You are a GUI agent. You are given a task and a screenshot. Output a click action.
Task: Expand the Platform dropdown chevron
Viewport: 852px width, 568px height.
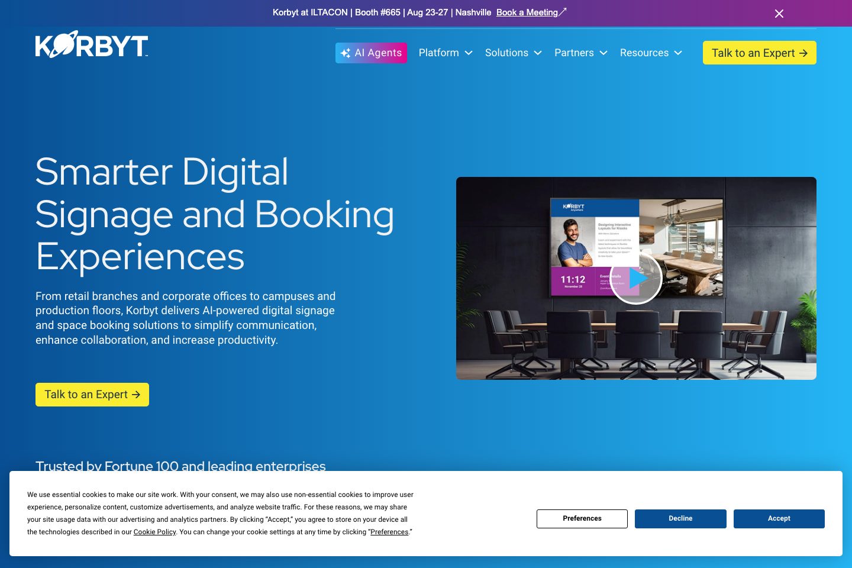(469, 53)
